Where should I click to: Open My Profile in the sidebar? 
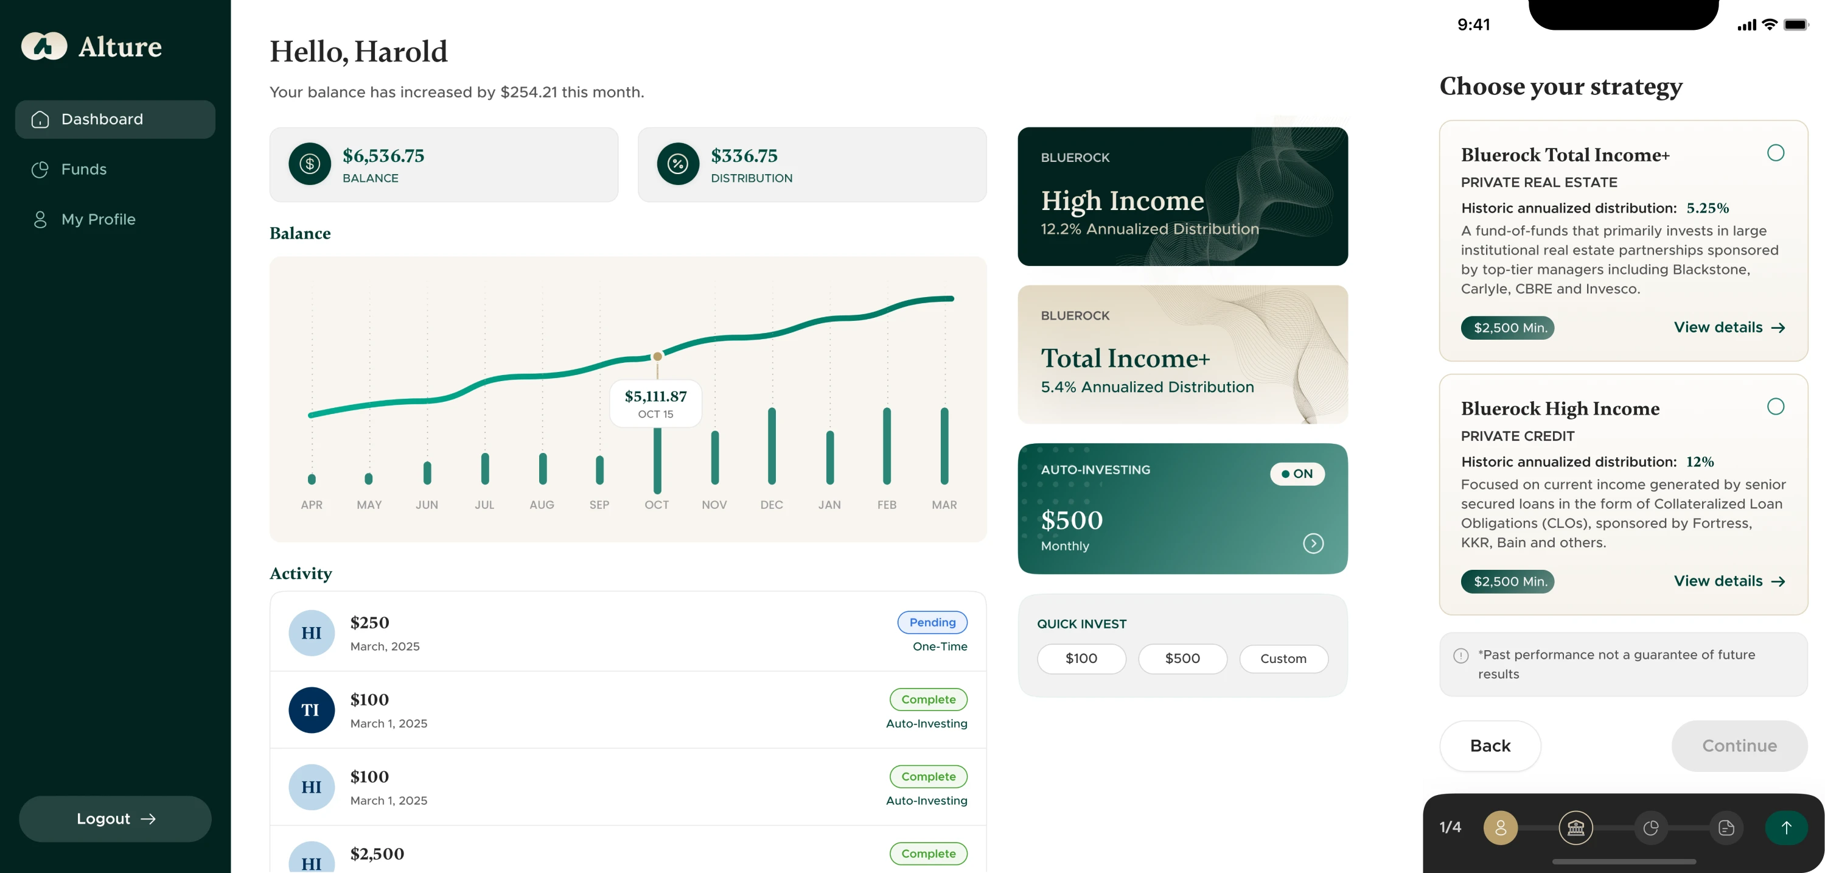pos(115,220)
